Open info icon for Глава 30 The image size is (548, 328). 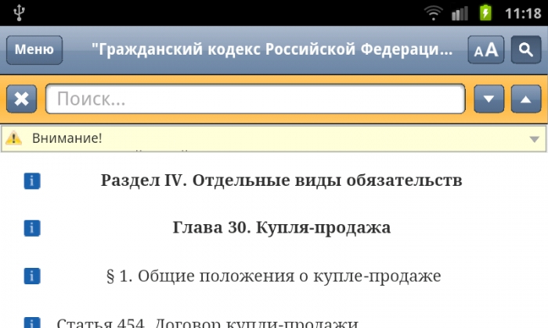click(x=32, y=228)
